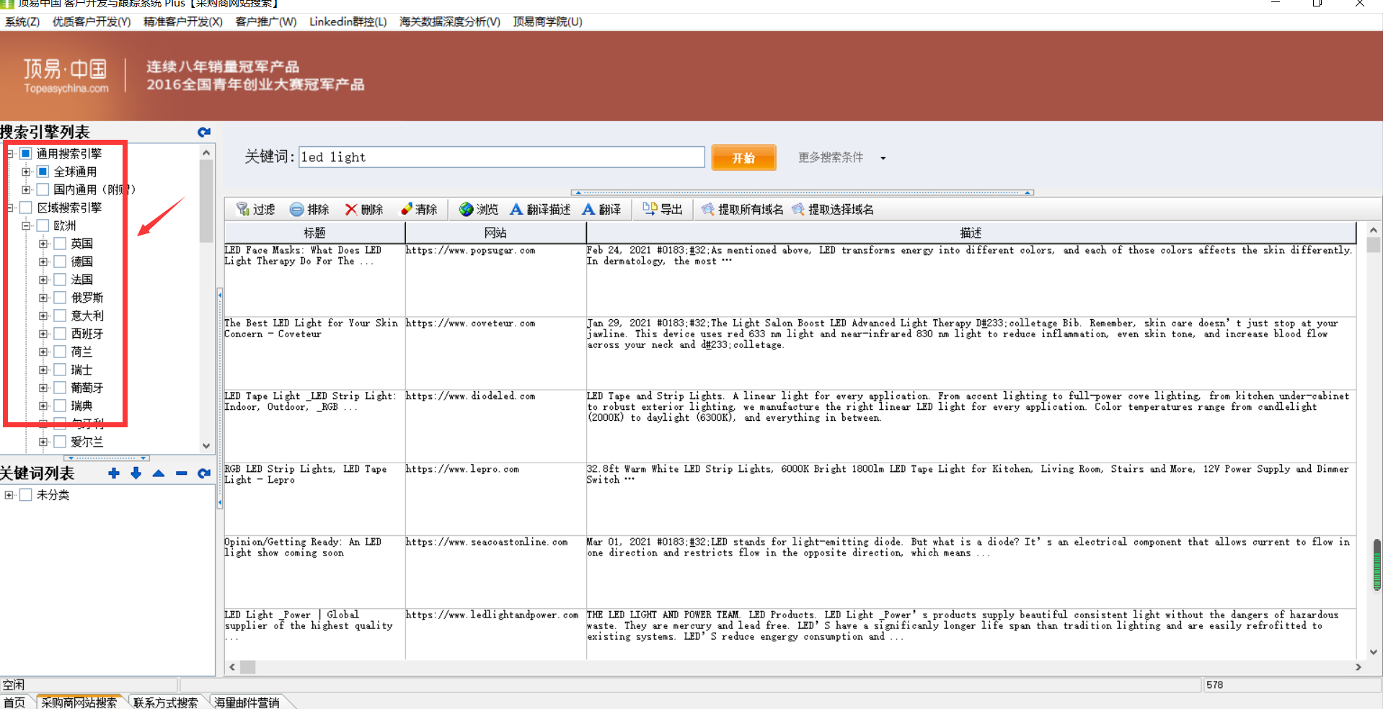This screenshot has height=709, width=1383.
Task: Check the 未分类 keyword checkbox
Action: [26, 495]
